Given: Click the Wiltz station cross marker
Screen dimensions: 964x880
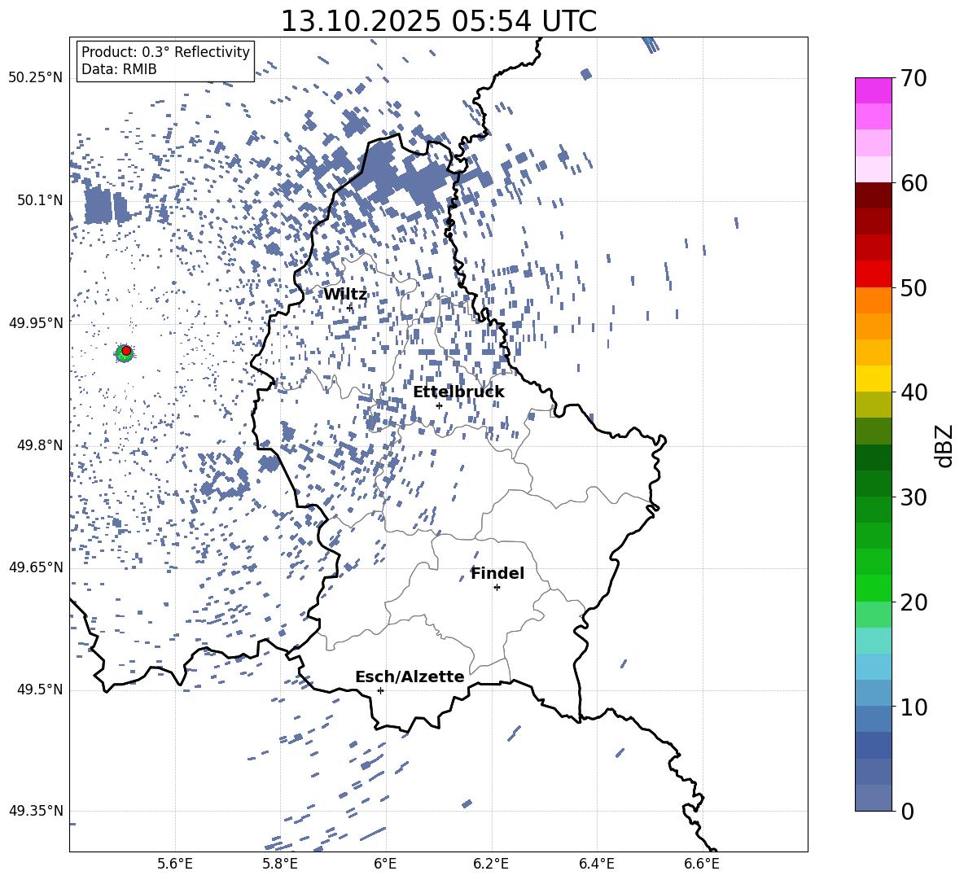Looking at the screenshot, I should (x=350, y=307).
